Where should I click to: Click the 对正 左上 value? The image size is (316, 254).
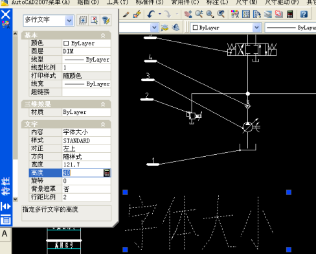[86, 148]
